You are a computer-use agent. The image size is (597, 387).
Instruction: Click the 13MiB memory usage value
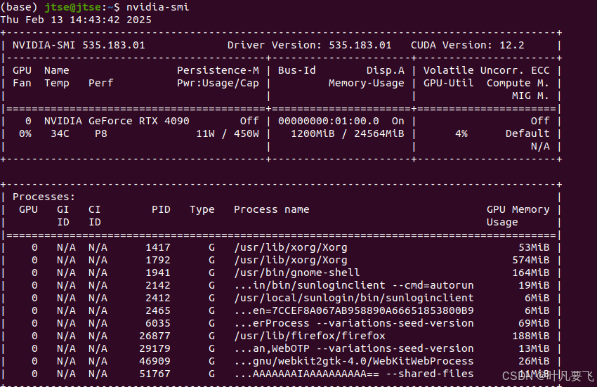(534, 348)
